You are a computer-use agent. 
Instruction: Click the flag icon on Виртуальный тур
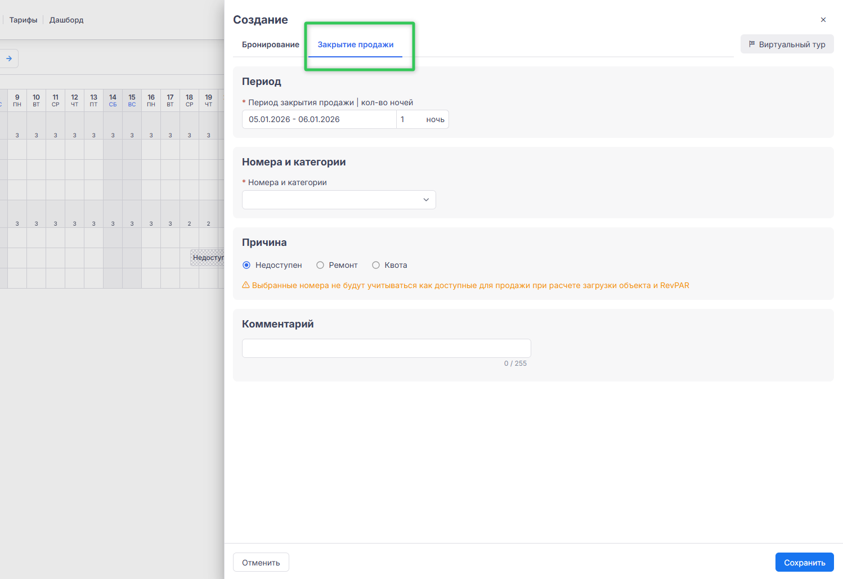[752, 44]
